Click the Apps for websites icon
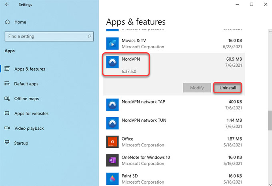The width and height of the screenshot is (272, 186). point(7,113)
